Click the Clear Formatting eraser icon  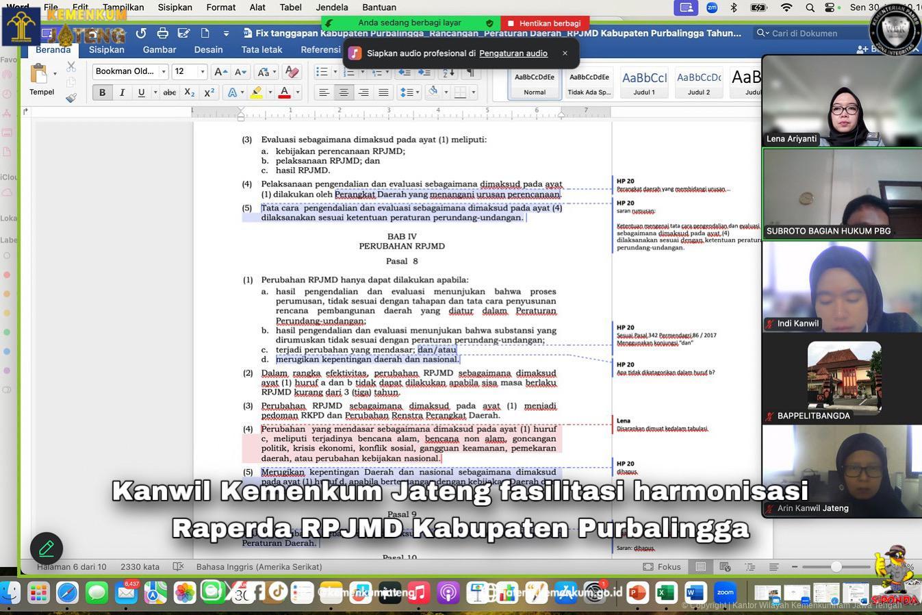(x=292, y=71)
